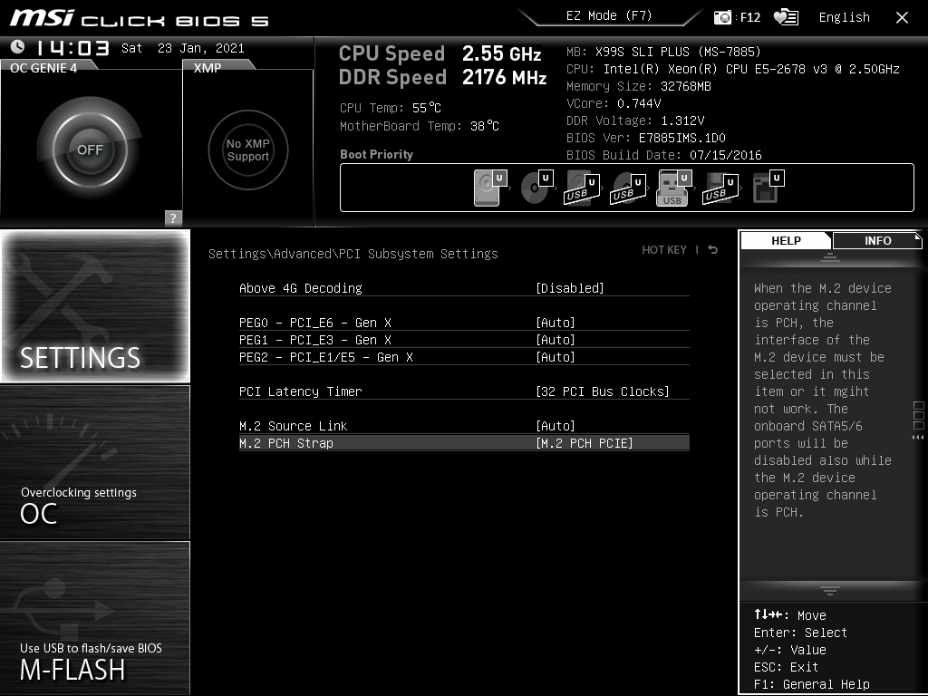Click the Memory Size 32768MB text
This screenshot has width=928, height=696.
[639, 86]
